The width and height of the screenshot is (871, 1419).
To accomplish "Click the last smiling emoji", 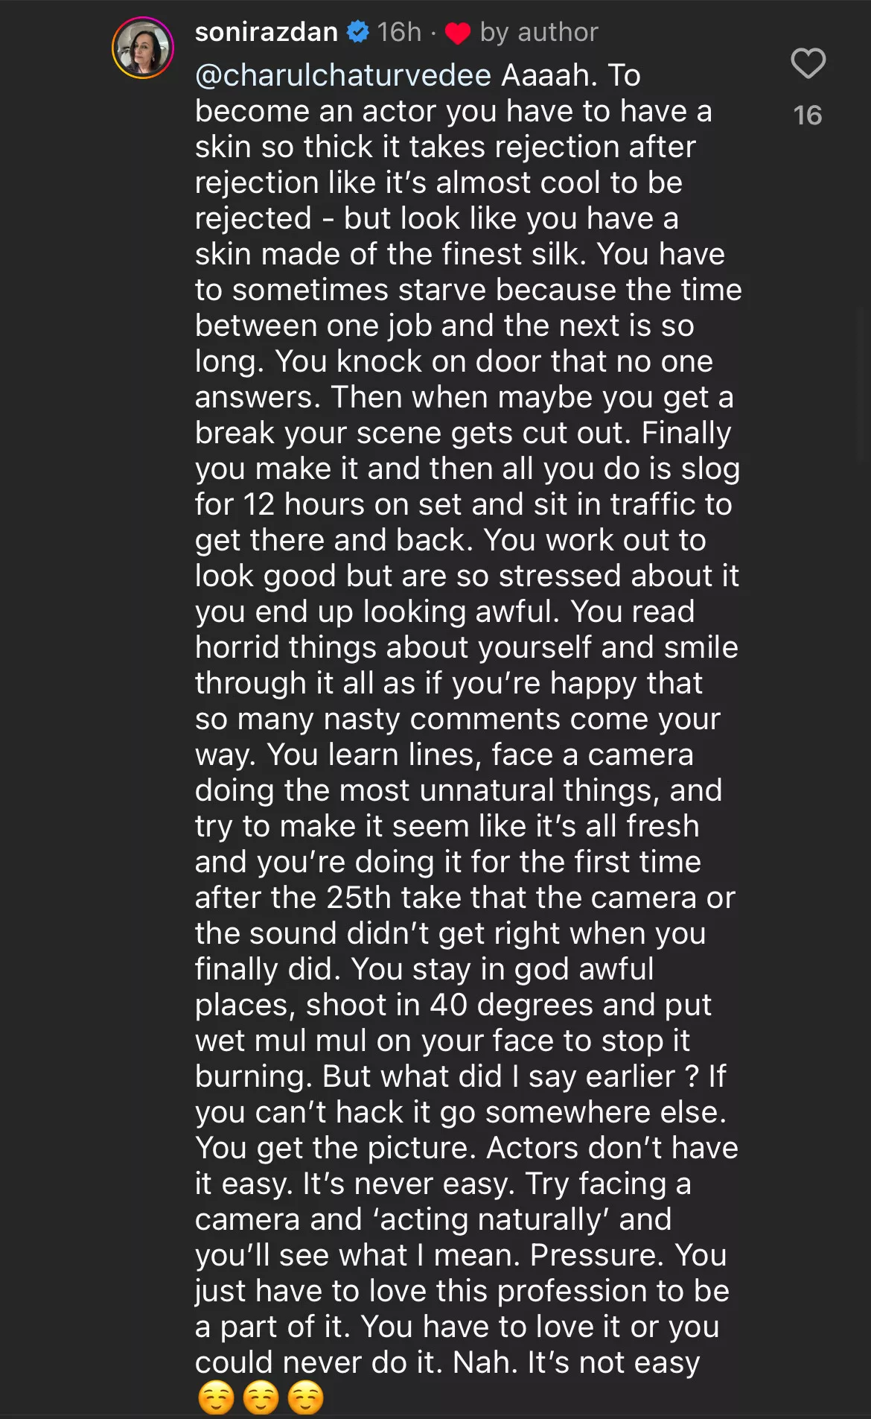I will tap(306, 1397).
